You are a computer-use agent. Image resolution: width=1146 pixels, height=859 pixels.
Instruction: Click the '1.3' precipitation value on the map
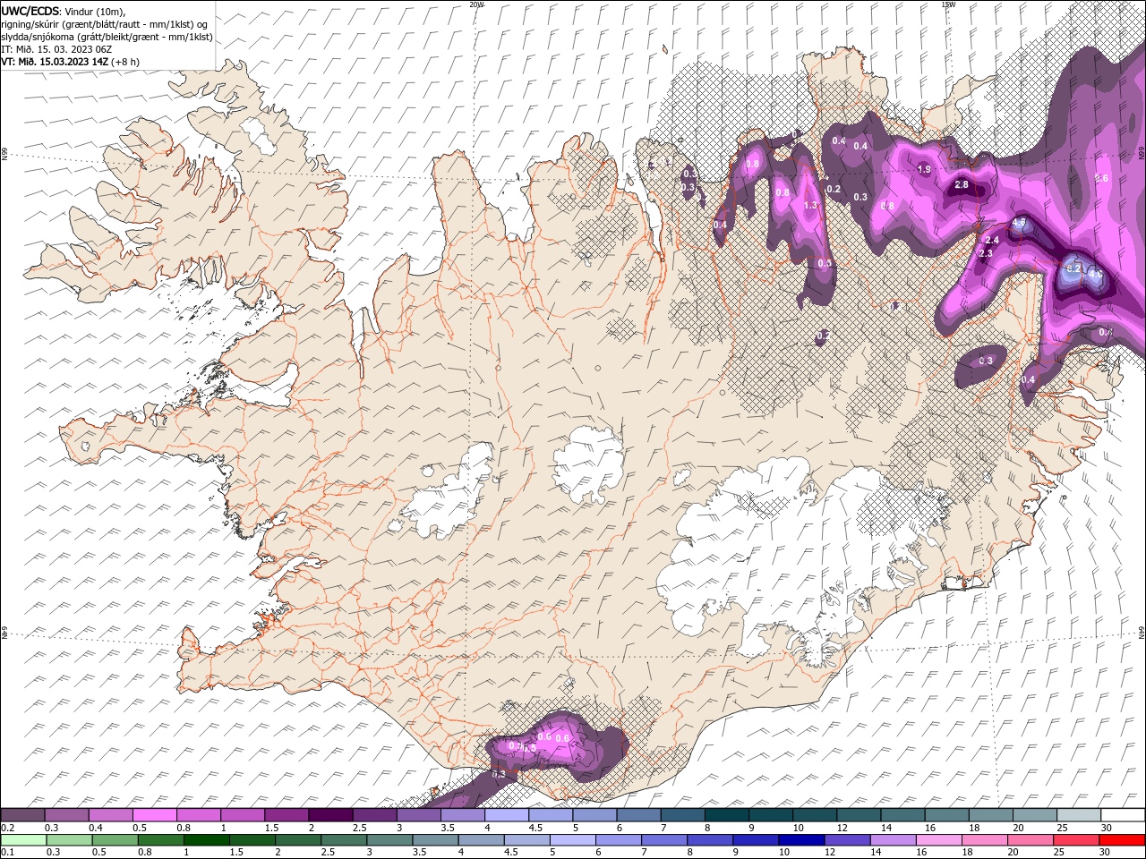(811, 206)
